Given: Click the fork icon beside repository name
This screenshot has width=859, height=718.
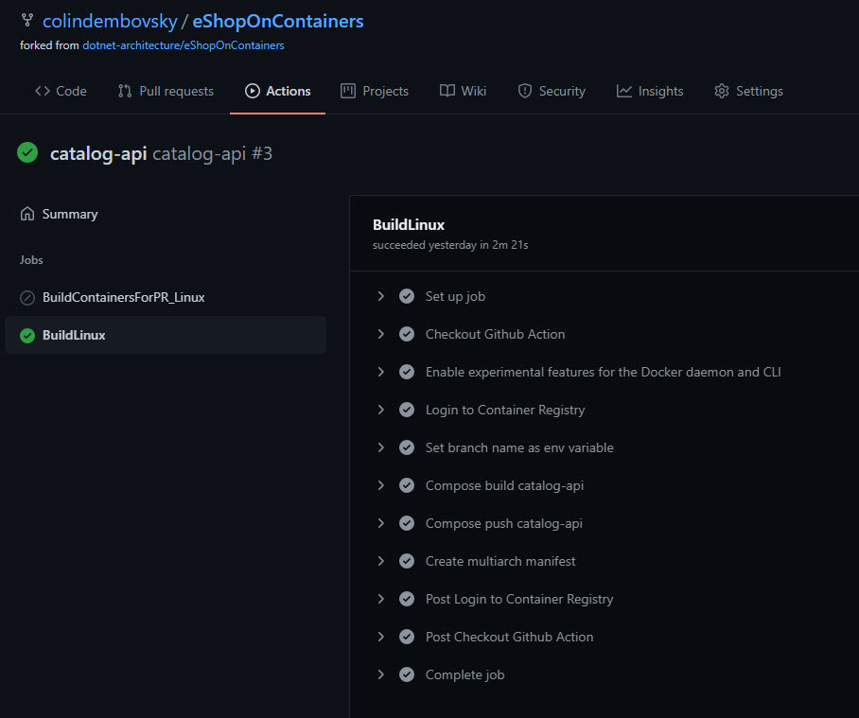Looking at the screenshot, I should click(x=26, y=20).
